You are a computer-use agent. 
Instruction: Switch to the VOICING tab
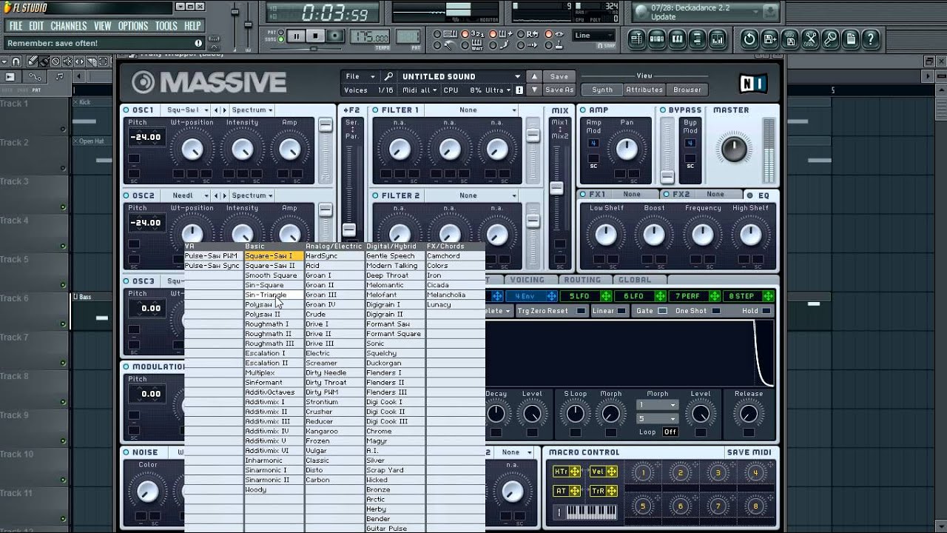tap(528, 280)
